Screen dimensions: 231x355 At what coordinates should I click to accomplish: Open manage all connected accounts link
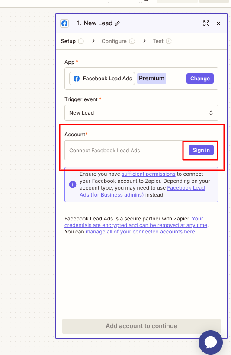click(x=140, y=232)
